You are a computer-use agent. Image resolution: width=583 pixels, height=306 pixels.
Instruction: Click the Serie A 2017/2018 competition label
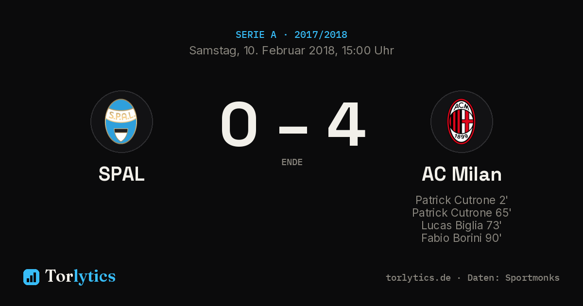click(x=291, y=35)
